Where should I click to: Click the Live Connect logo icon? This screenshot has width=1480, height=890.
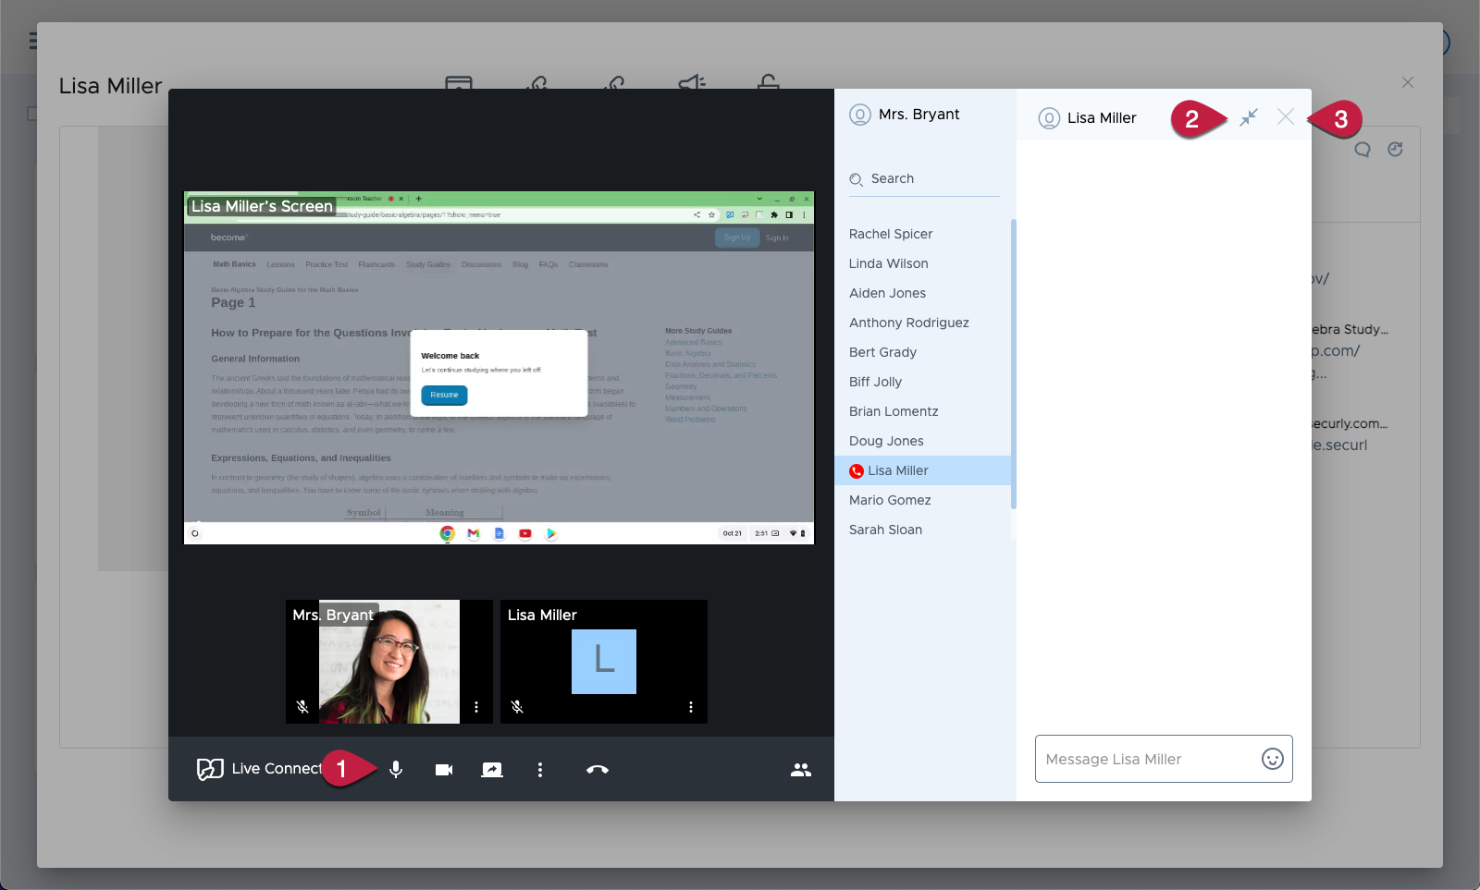pos(210,769)
